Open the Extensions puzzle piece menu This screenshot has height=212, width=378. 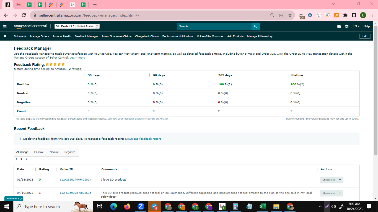(x=345, y=15)
